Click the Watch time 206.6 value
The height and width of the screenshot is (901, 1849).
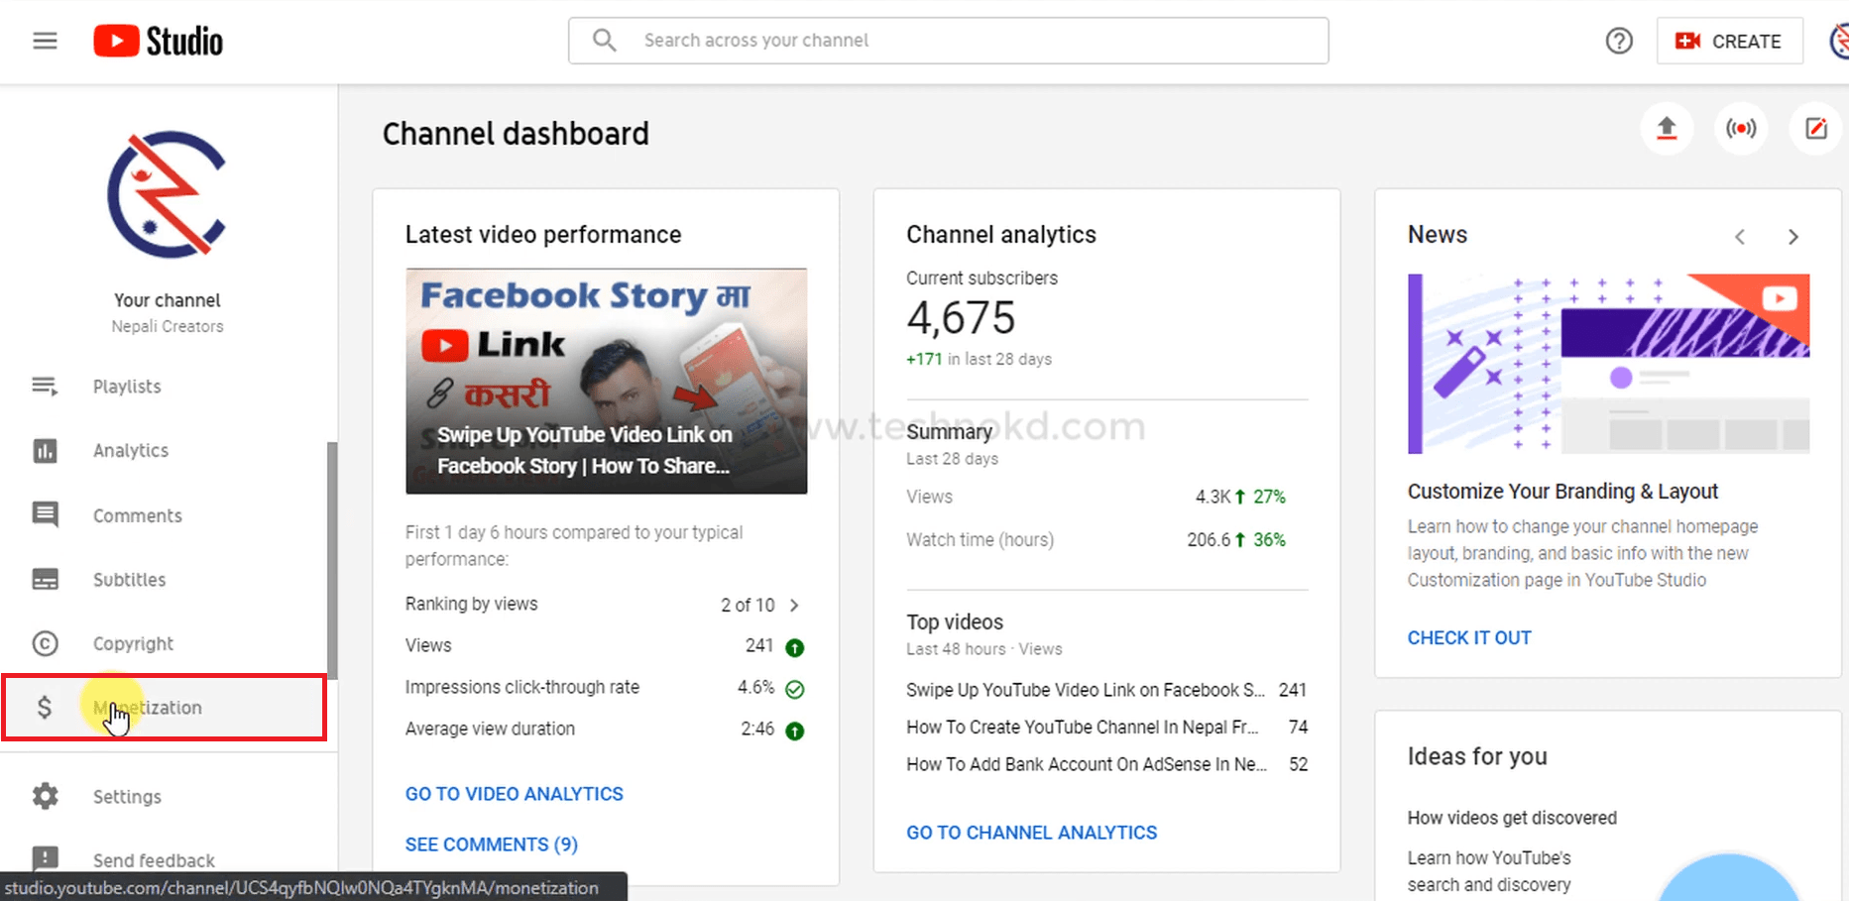[x=1209, y=540]
